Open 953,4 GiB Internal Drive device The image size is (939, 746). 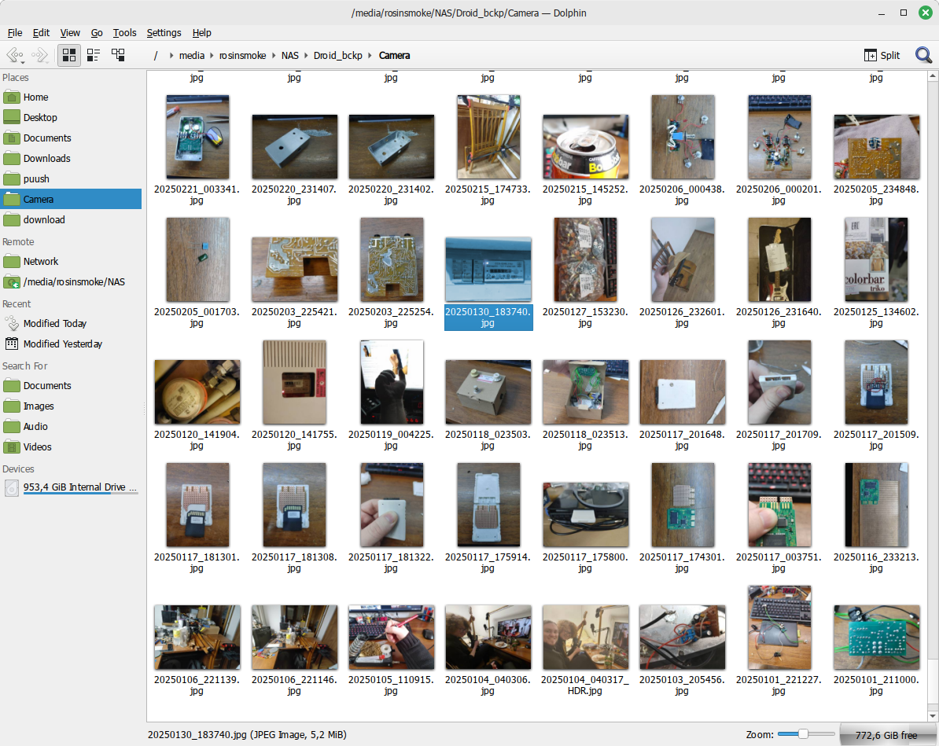click(71, 488)
